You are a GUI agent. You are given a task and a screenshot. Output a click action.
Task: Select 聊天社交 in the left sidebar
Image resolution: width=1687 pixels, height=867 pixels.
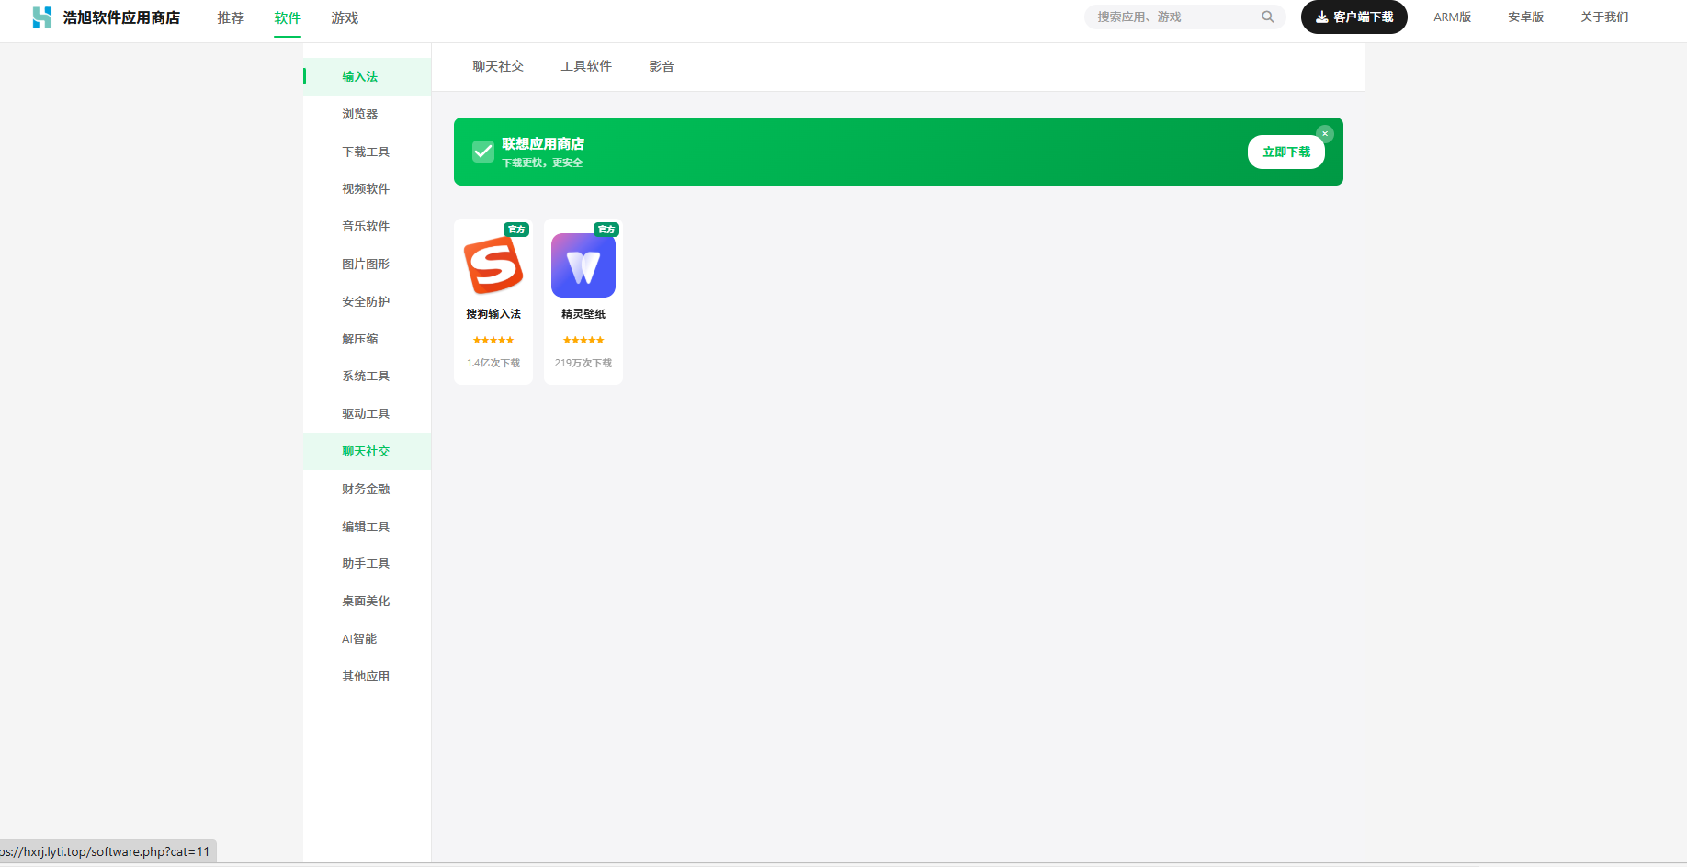tap(366, 451)
